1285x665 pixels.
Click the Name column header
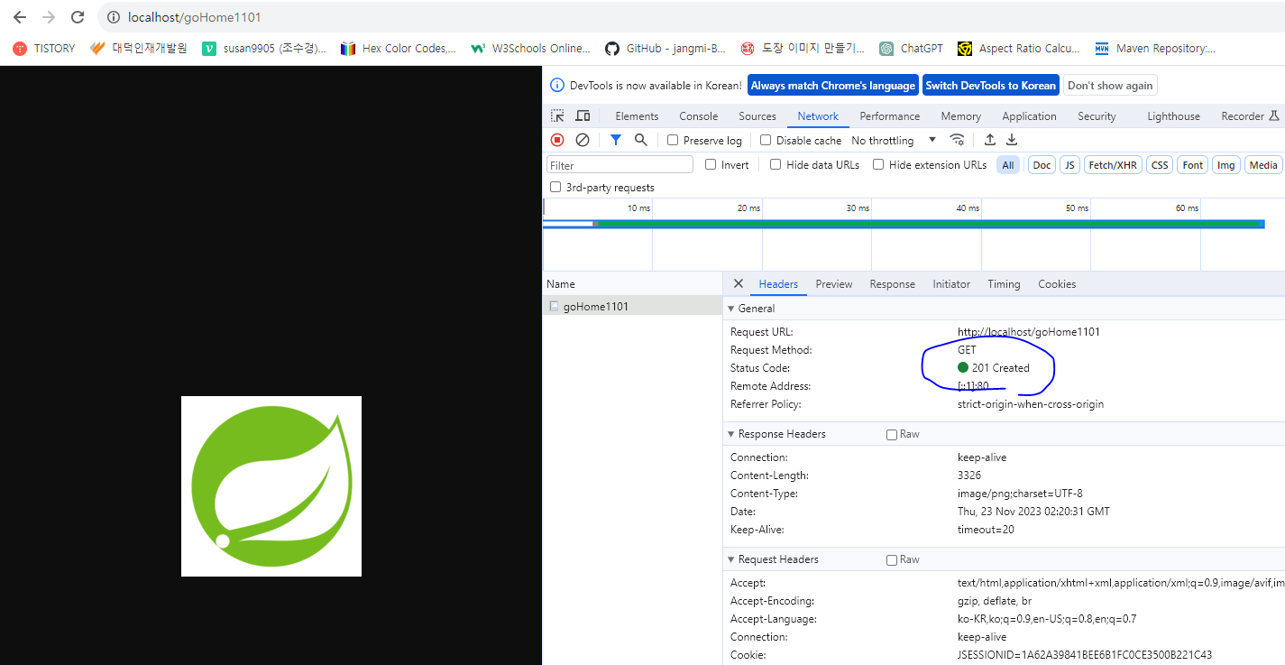coord(632,283)
